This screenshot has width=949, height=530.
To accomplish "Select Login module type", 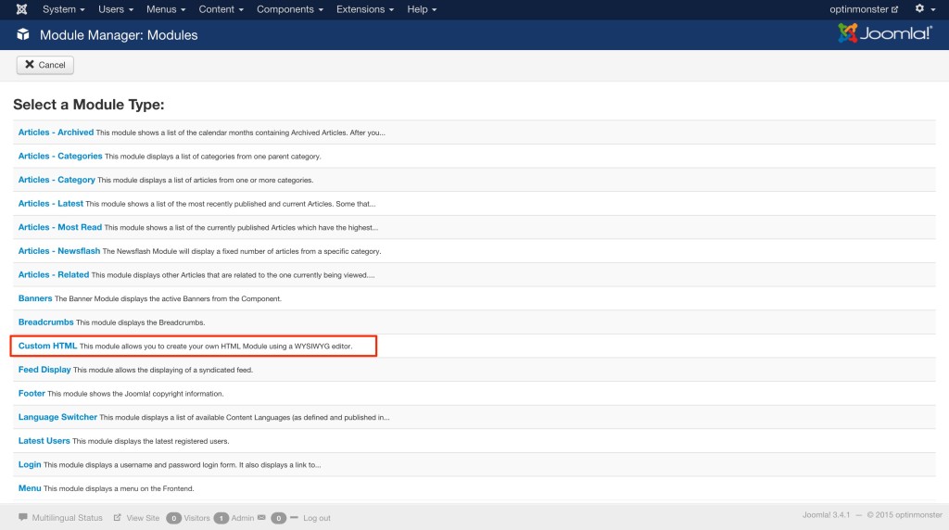I will pyautogui.click(x=30, y=464).
